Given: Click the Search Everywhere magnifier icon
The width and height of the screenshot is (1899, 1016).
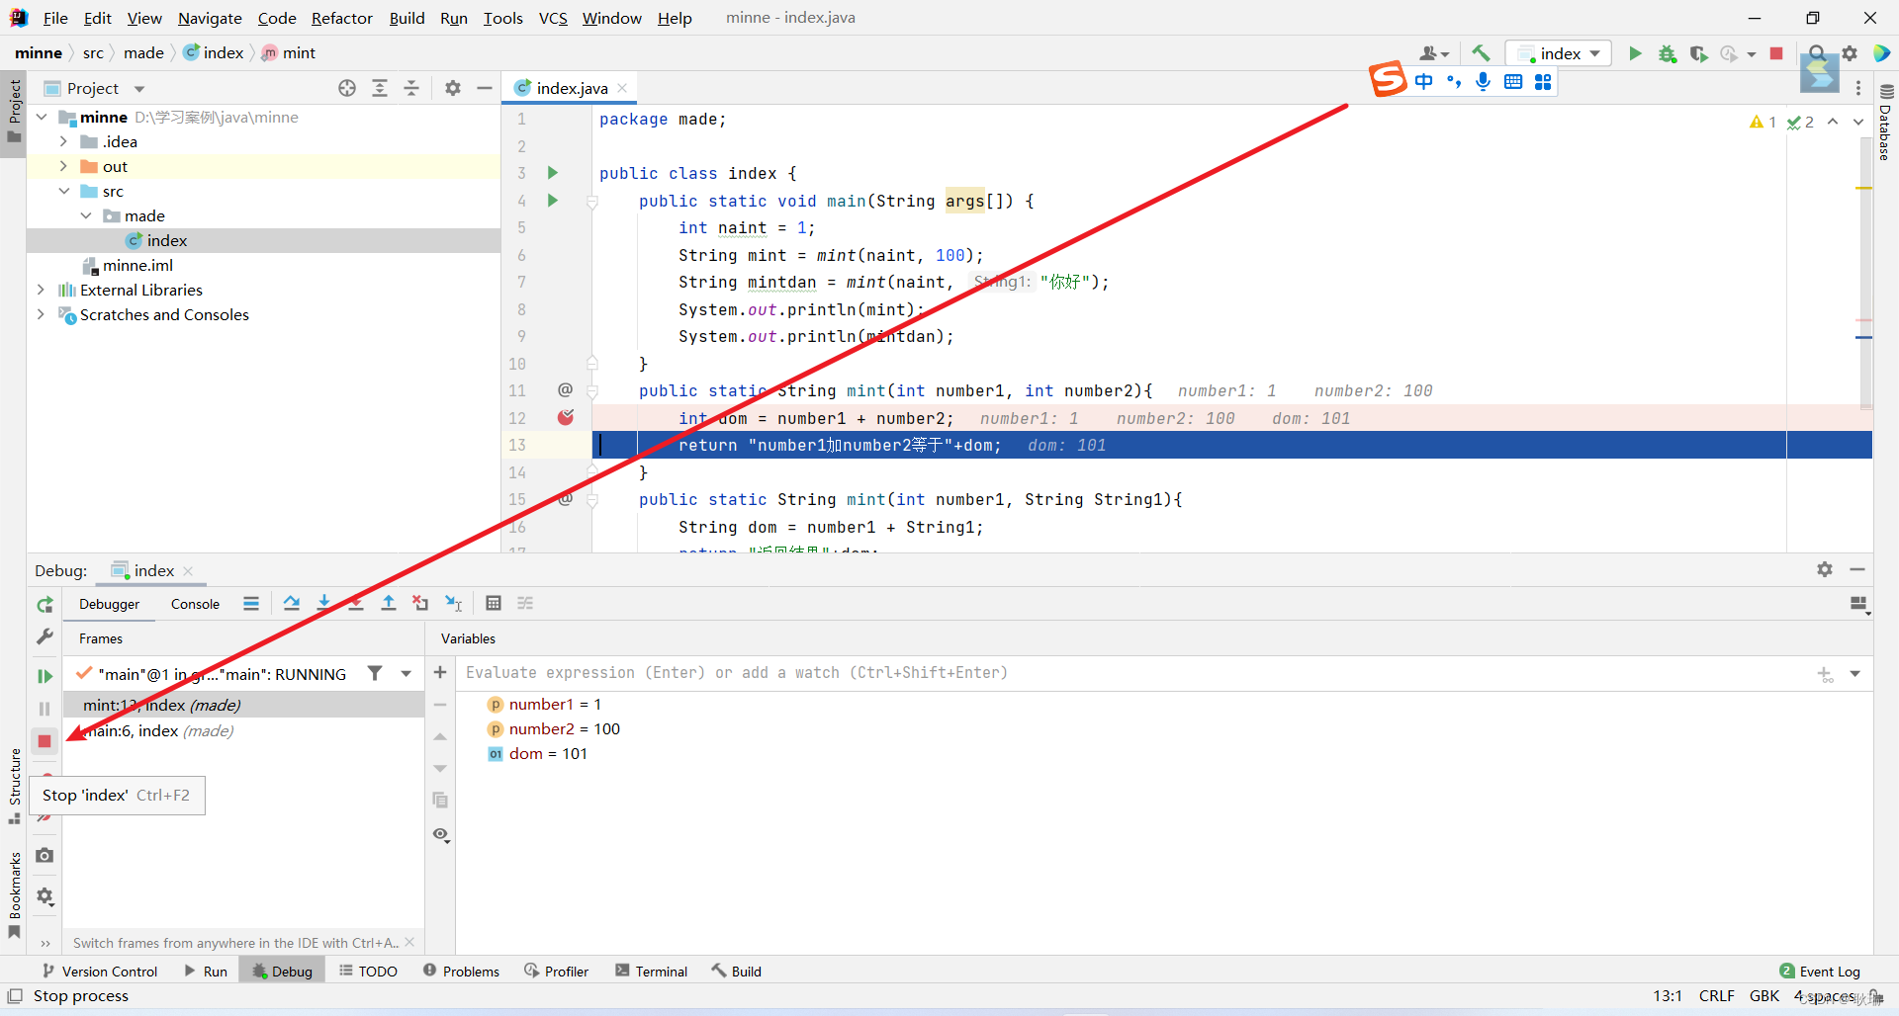Looking at the screenshot, I should pos(1817,53).
